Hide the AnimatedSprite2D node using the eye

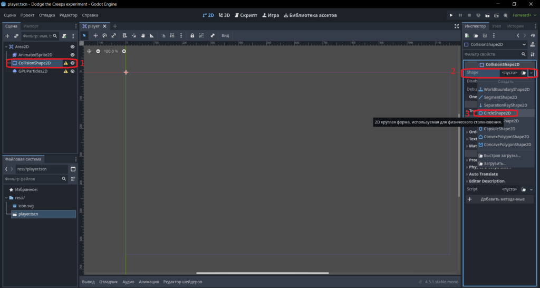tap(73, 55)
